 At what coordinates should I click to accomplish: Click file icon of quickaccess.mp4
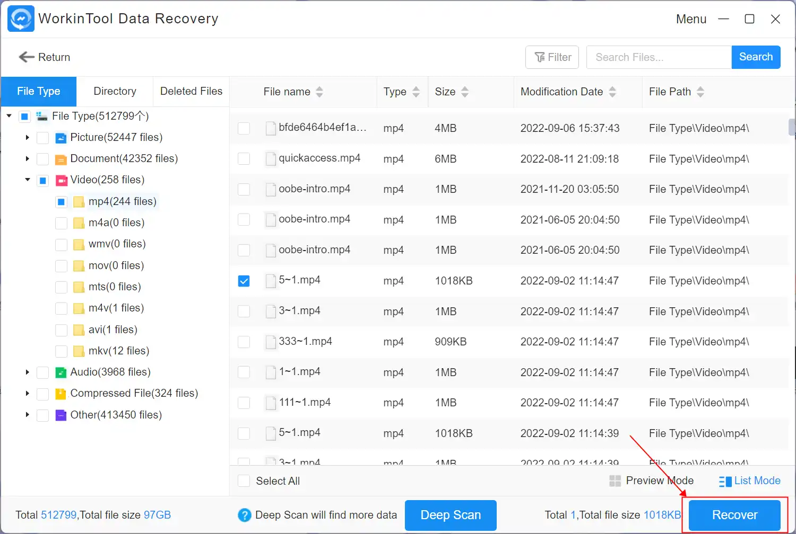[x=271, y=159]
